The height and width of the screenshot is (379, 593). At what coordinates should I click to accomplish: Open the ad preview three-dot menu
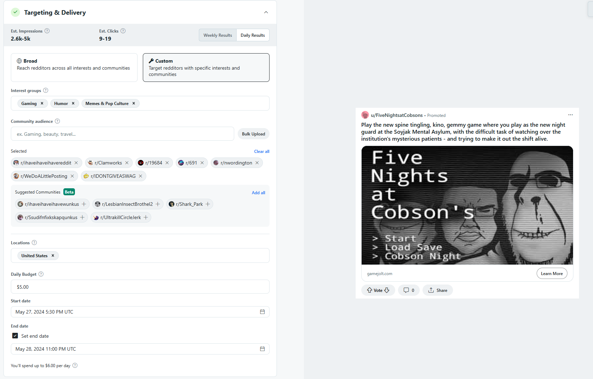[571, 115]
